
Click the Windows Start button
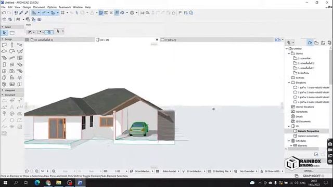(x=5, y=182)
